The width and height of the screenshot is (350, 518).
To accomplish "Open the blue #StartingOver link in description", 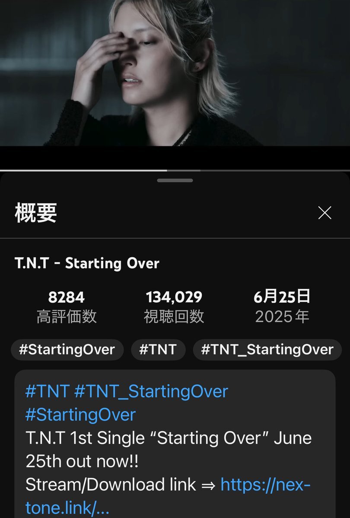I will coord(80,415).
